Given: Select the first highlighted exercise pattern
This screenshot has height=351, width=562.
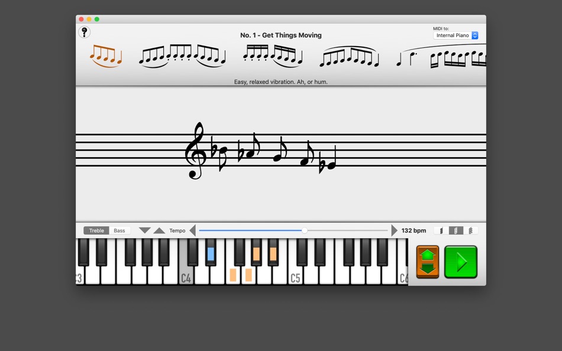Looking at the screenshot, I should (106, 56).
